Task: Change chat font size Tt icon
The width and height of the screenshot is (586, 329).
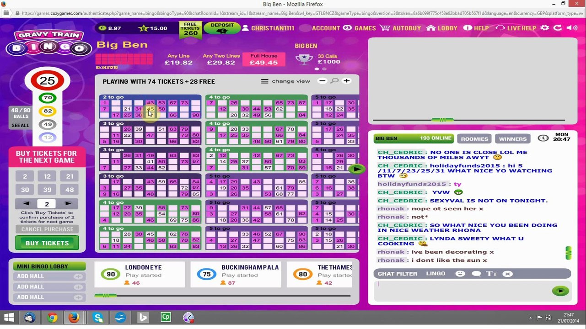Action: (492, 274)
